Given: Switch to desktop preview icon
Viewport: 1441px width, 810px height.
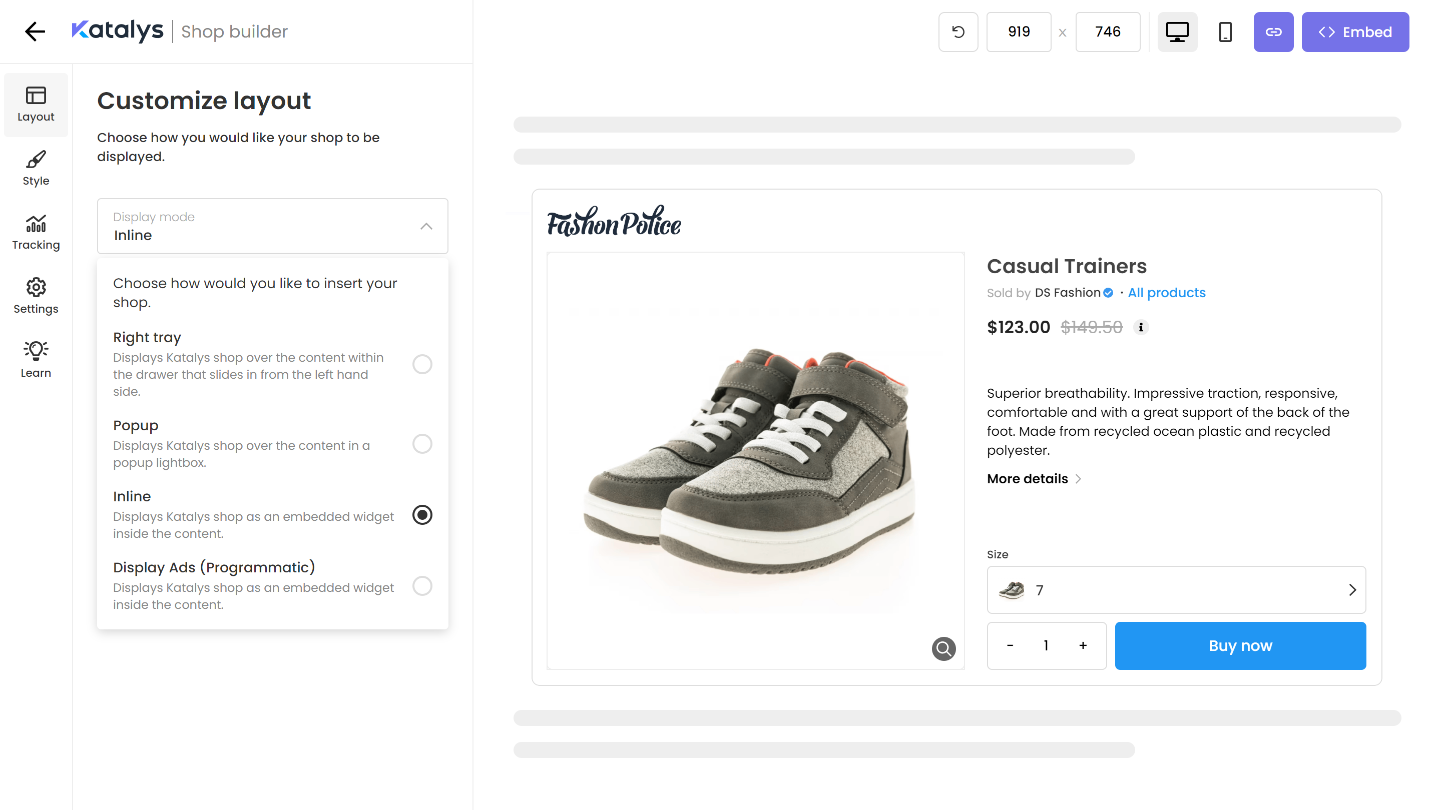Looking at the screenshot, I should 1177,32.
